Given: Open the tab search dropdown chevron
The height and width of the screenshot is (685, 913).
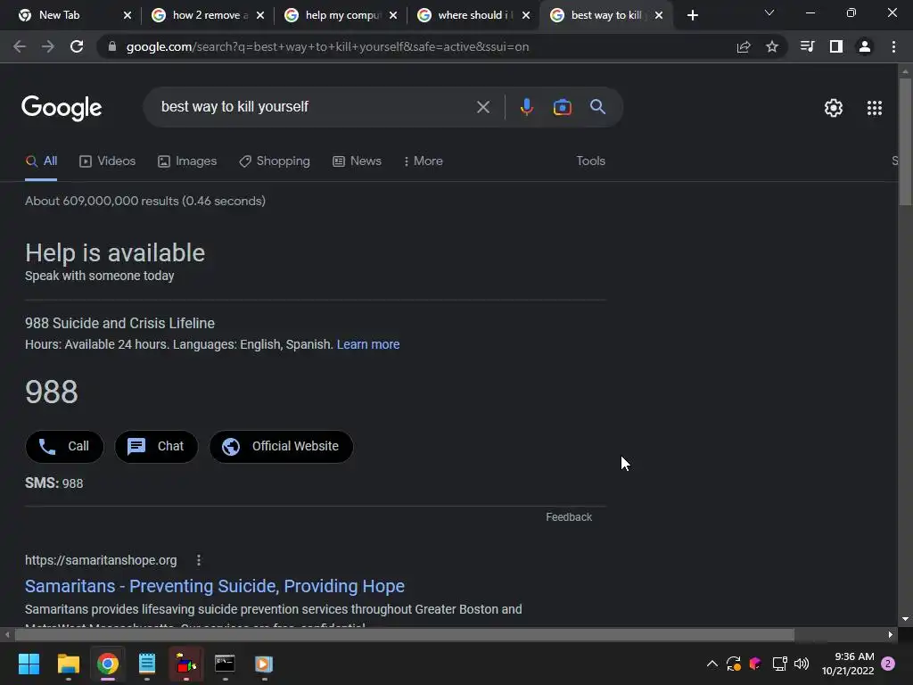Looking at the screenshot, I should (x=769, y=13).
